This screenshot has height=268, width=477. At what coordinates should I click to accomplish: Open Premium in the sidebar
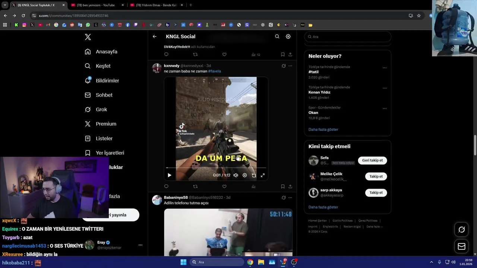(x=101, y=124)
